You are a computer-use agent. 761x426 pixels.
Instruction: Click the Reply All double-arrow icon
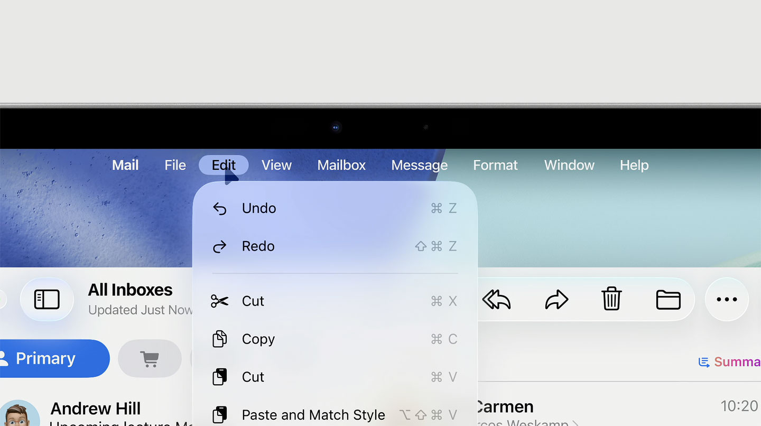click(x=497, y=300)
